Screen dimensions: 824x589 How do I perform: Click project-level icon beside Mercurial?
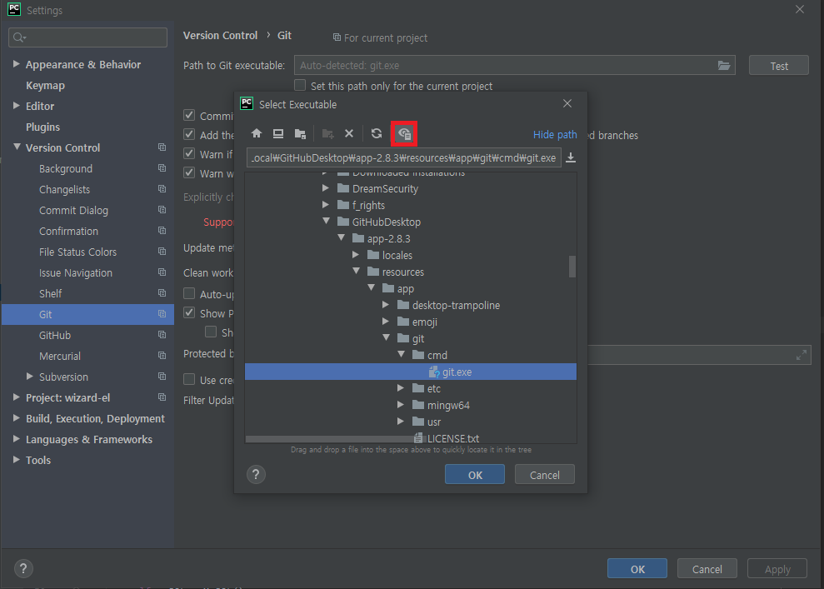click(162, 356)
